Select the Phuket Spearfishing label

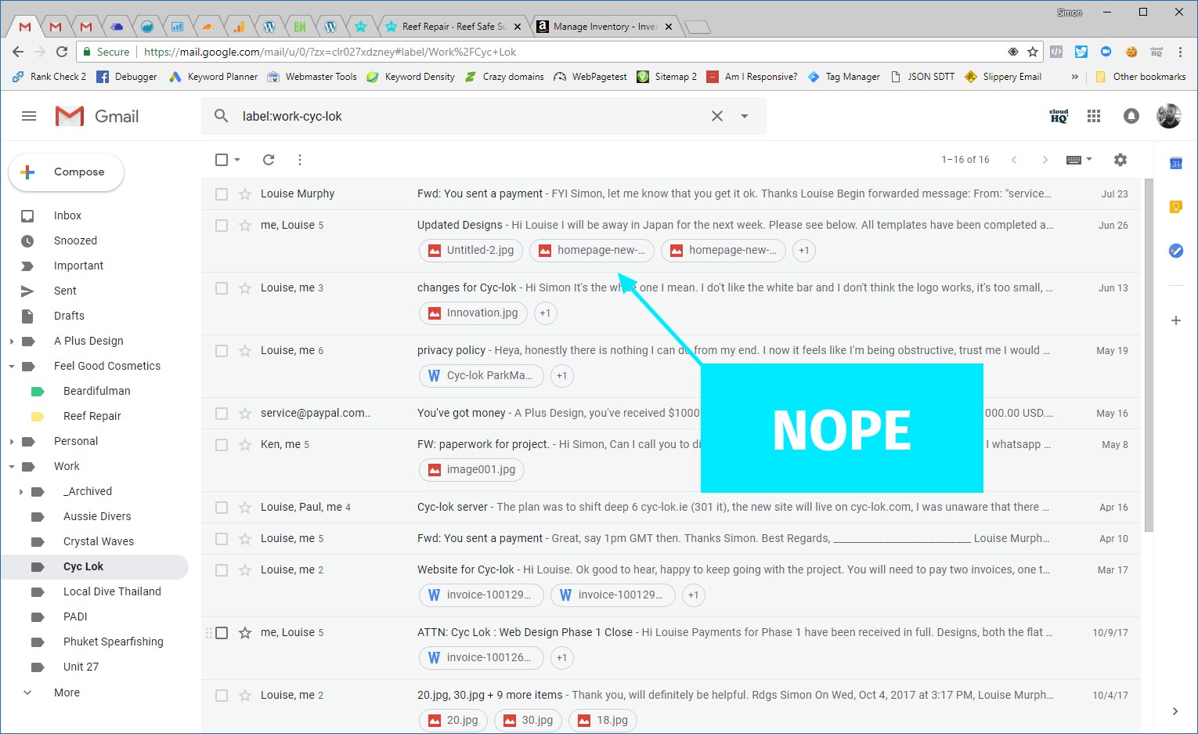point(114,642)
